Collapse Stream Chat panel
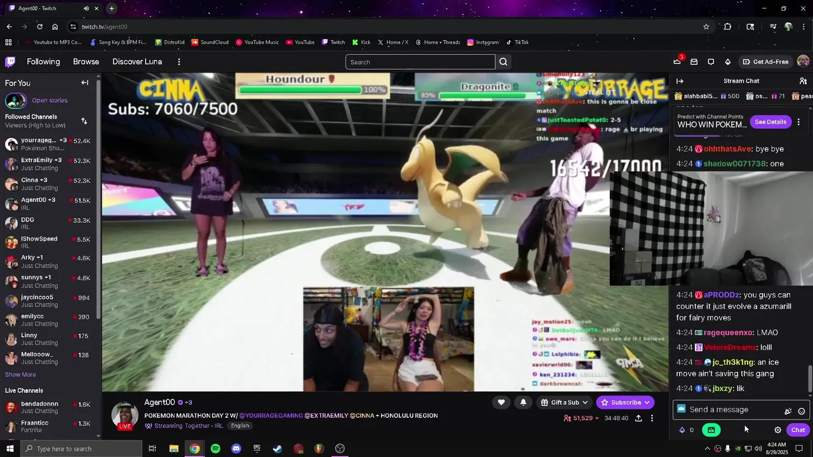The width and height of the screenshot is (813, 457). (680, 81)
